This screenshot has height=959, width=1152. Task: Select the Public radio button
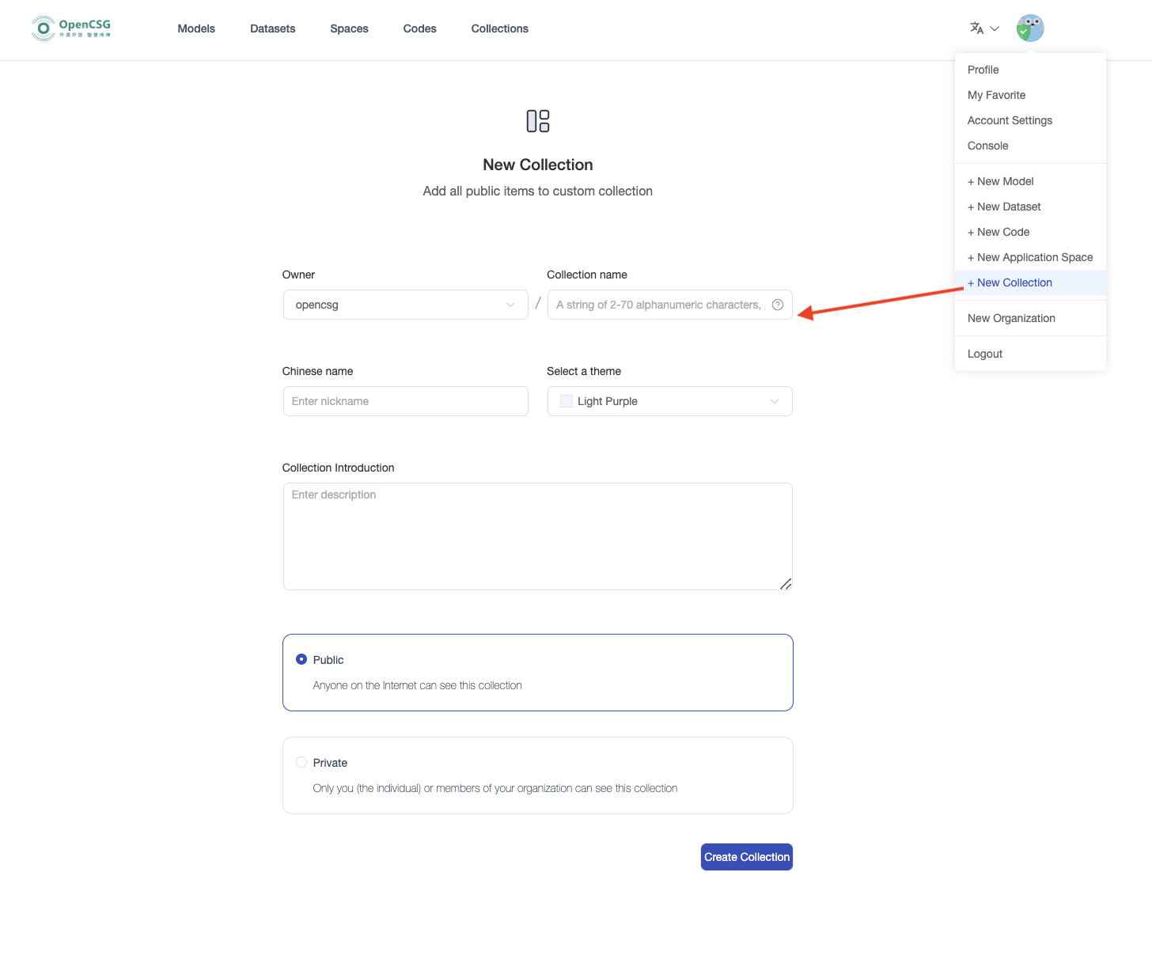pyautogui.click(x=301, y=659)
